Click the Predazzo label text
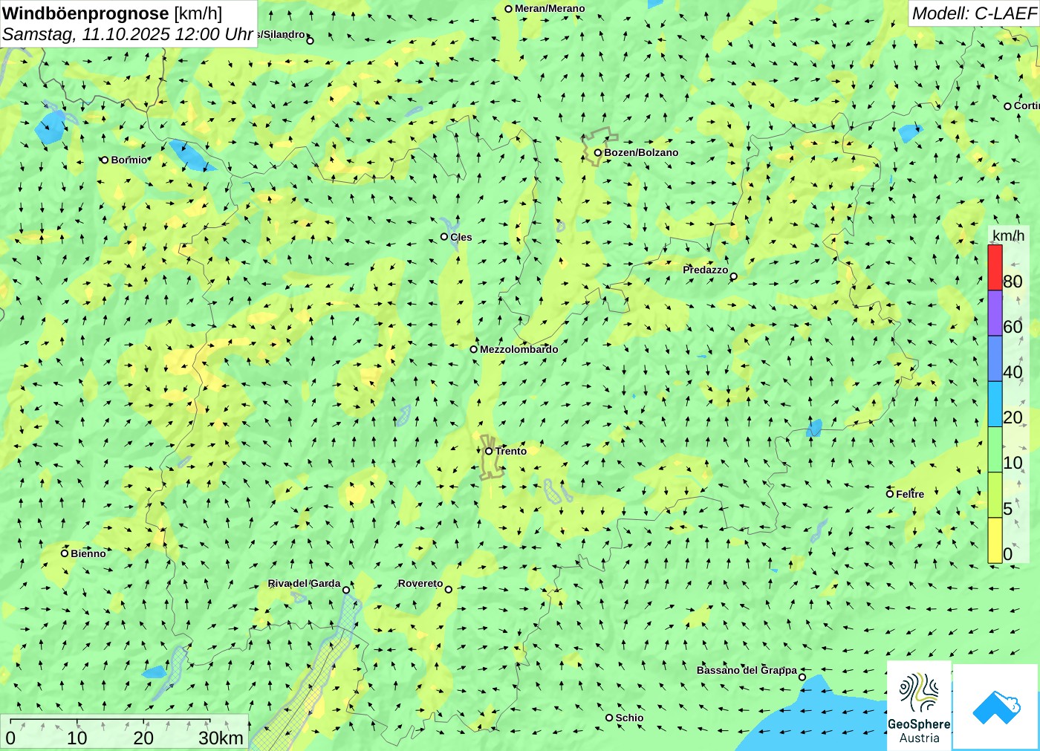 [706, 270]
